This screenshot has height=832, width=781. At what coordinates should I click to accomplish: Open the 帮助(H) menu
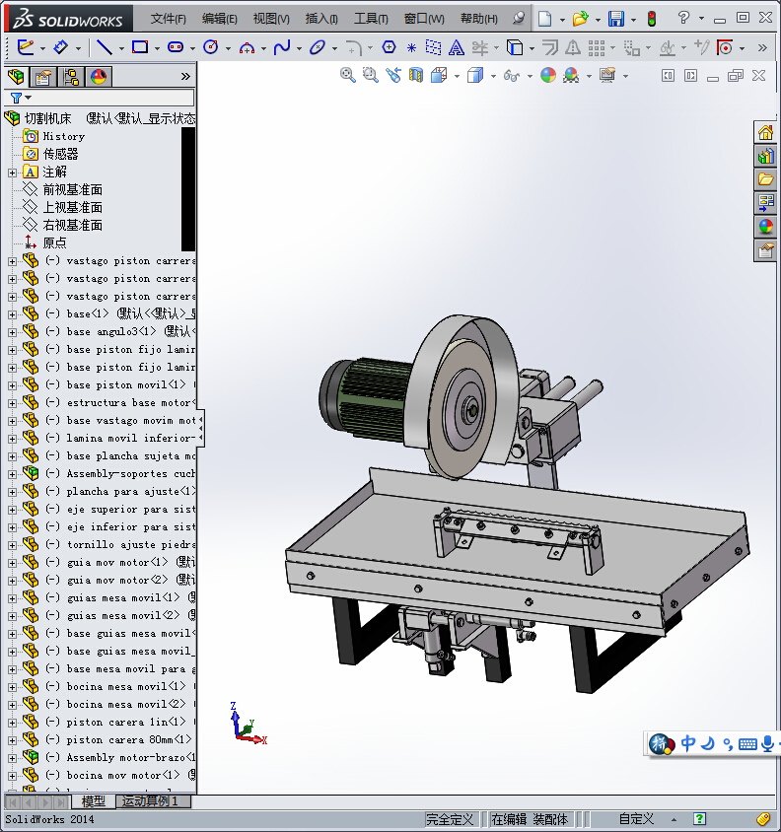[479, 19]
